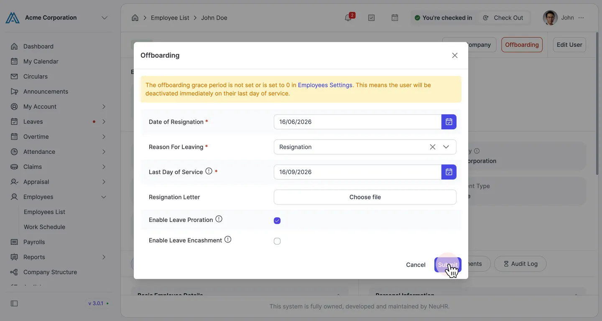Viewport: 602px width, 321px height.
Task: Click the Company Structure icon in sidebar
Action: [14, 272]
